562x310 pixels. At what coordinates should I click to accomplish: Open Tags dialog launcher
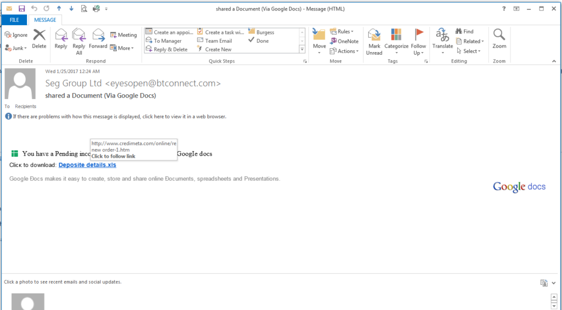426,61
